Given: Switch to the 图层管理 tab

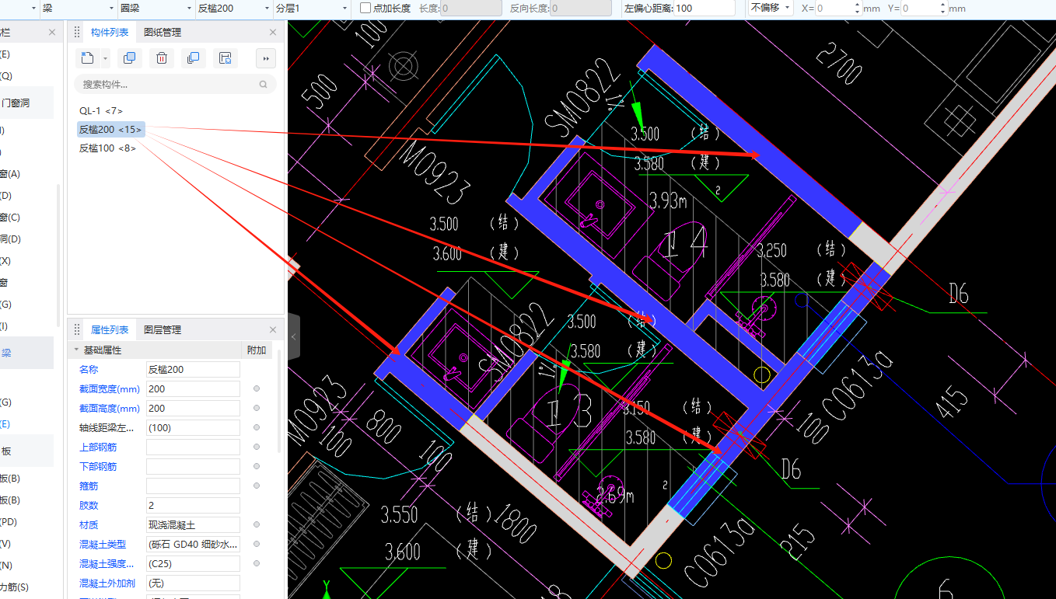Looking at the screenshot, I should point(163,330).
